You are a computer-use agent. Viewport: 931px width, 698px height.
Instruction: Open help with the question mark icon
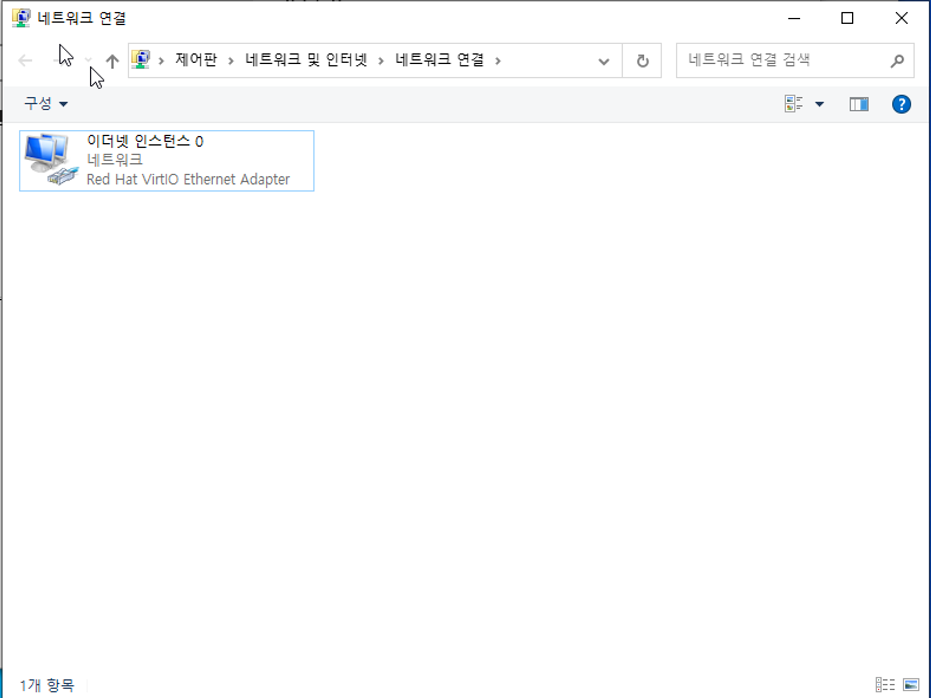[x=901, y=104]
